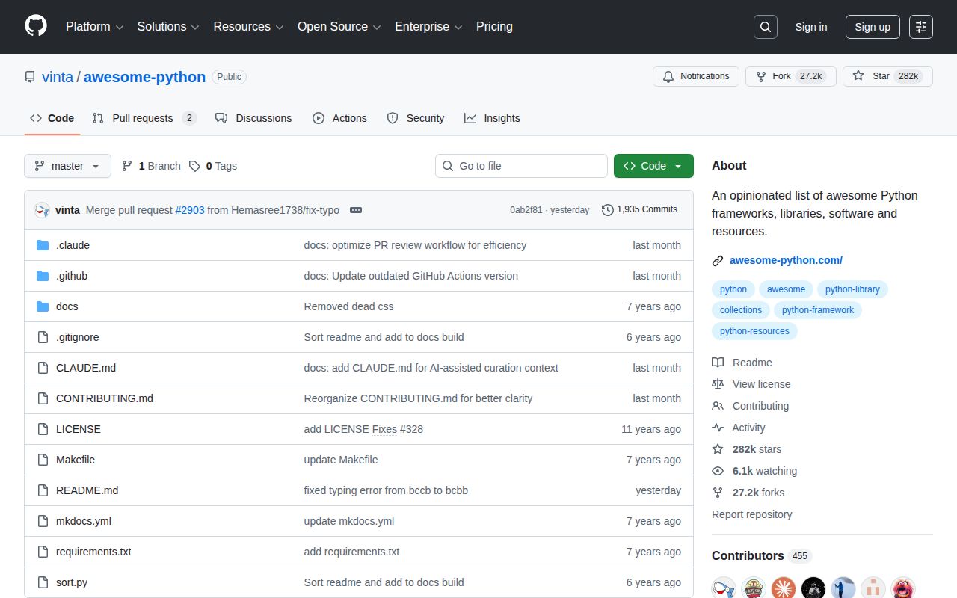The width and height of the screenshot is (957, 598).
Task: Expand the master branch selector
Action: tap(67, 166)
